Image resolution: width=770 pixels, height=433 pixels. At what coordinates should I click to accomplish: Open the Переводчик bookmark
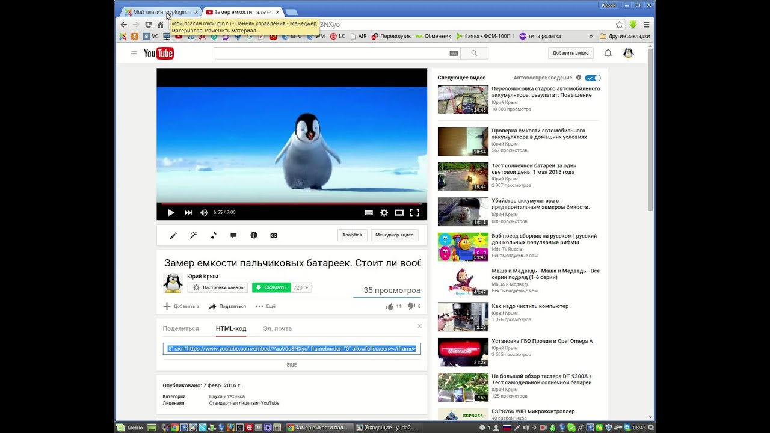(x=391, y=36)
